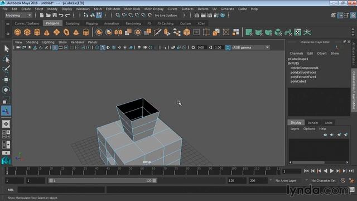Switch to Render layer tab
Image resolution: width=357 pixels, height=201 pixels.
pyautogui.click(x=313, y=123)
